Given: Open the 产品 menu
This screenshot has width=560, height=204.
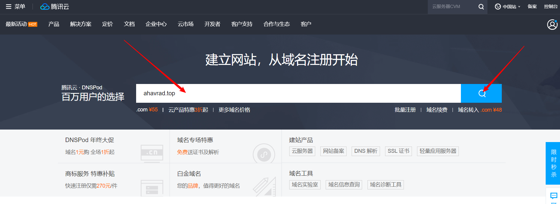Looking at the screenshot, I should point(54,24).
